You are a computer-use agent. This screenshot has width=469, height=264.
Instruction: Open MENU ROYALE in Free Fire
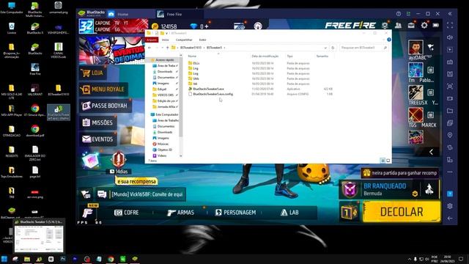[103, 89]
